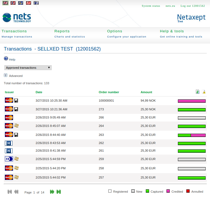Click the pink credited bar for order 100000001
Screen dimensions: 210x200
tap(192, 101)
